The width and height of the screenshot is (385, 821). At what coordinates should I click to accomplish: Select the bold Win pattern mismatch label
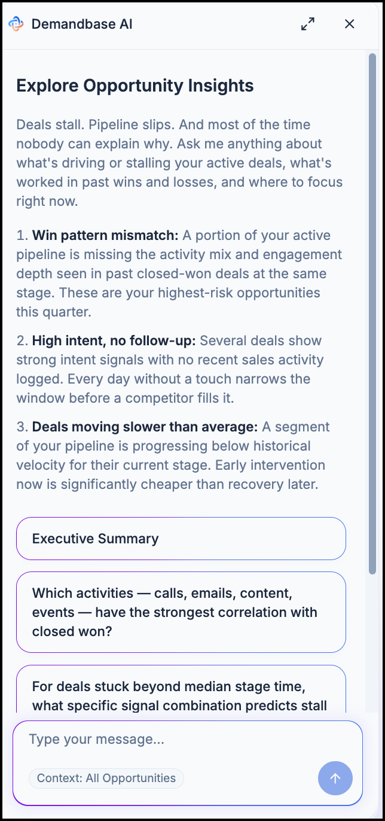coord(105,235)
